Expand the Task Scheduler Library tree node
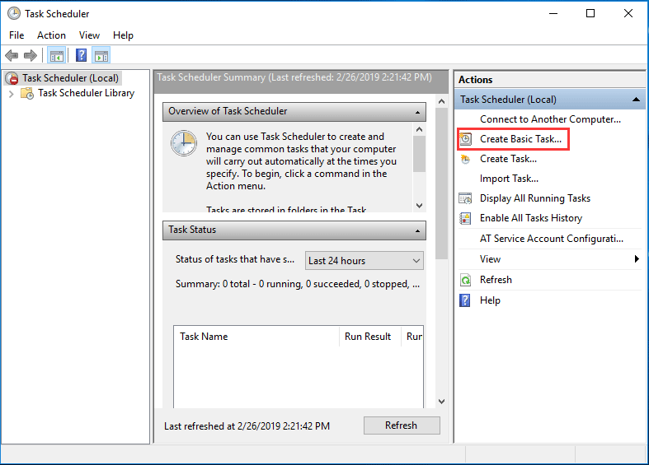This screenshot has height=465, width=649. click(x=12, y=94)
